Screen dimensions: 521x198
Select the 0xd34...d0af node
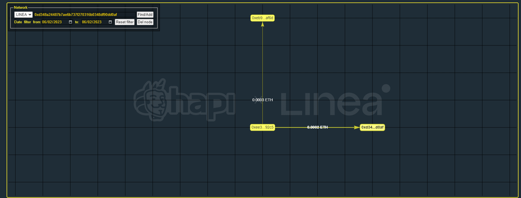373,128
